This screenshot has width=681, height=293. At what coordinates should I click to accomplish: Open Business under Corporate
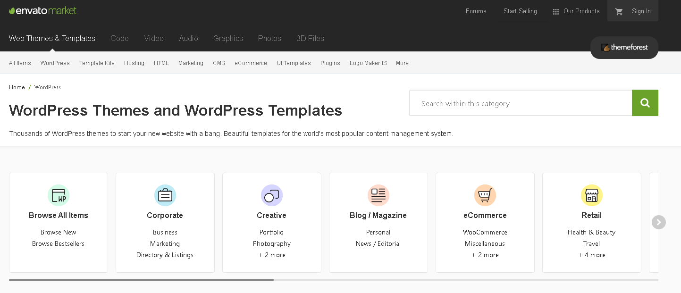point(165,232)
